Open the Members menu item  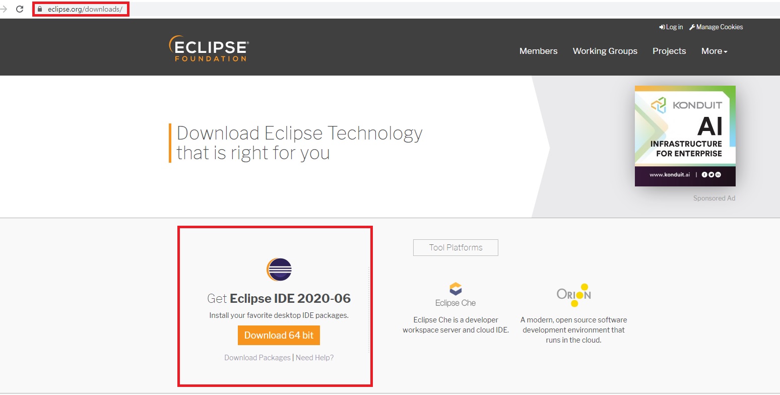(539, 51)
